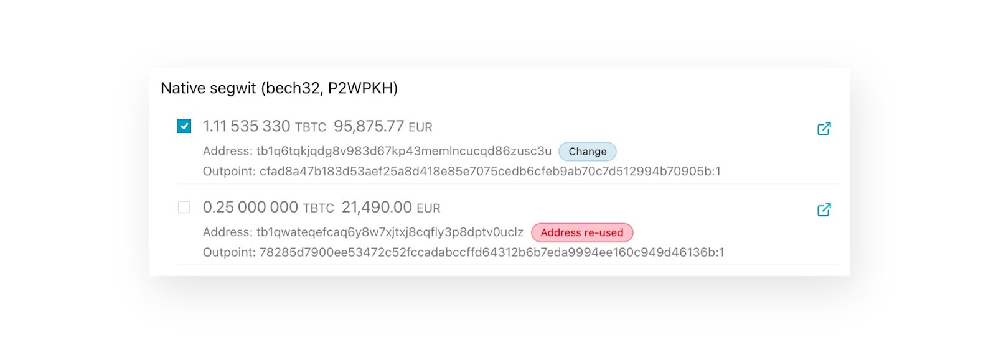Uncheck the 1.11 535 330 TBTC coin
Screen dimensions: 996x348
184,126
